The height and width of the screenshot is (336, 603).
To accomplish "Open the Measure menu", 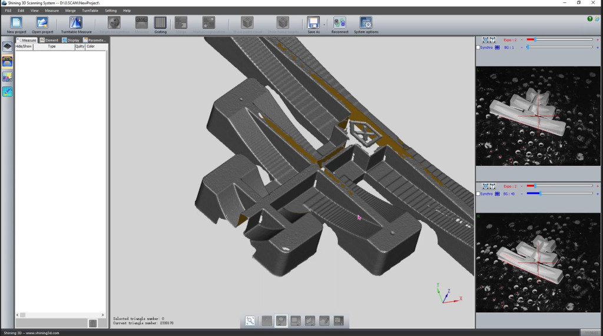I will click(x=52, y=11).
